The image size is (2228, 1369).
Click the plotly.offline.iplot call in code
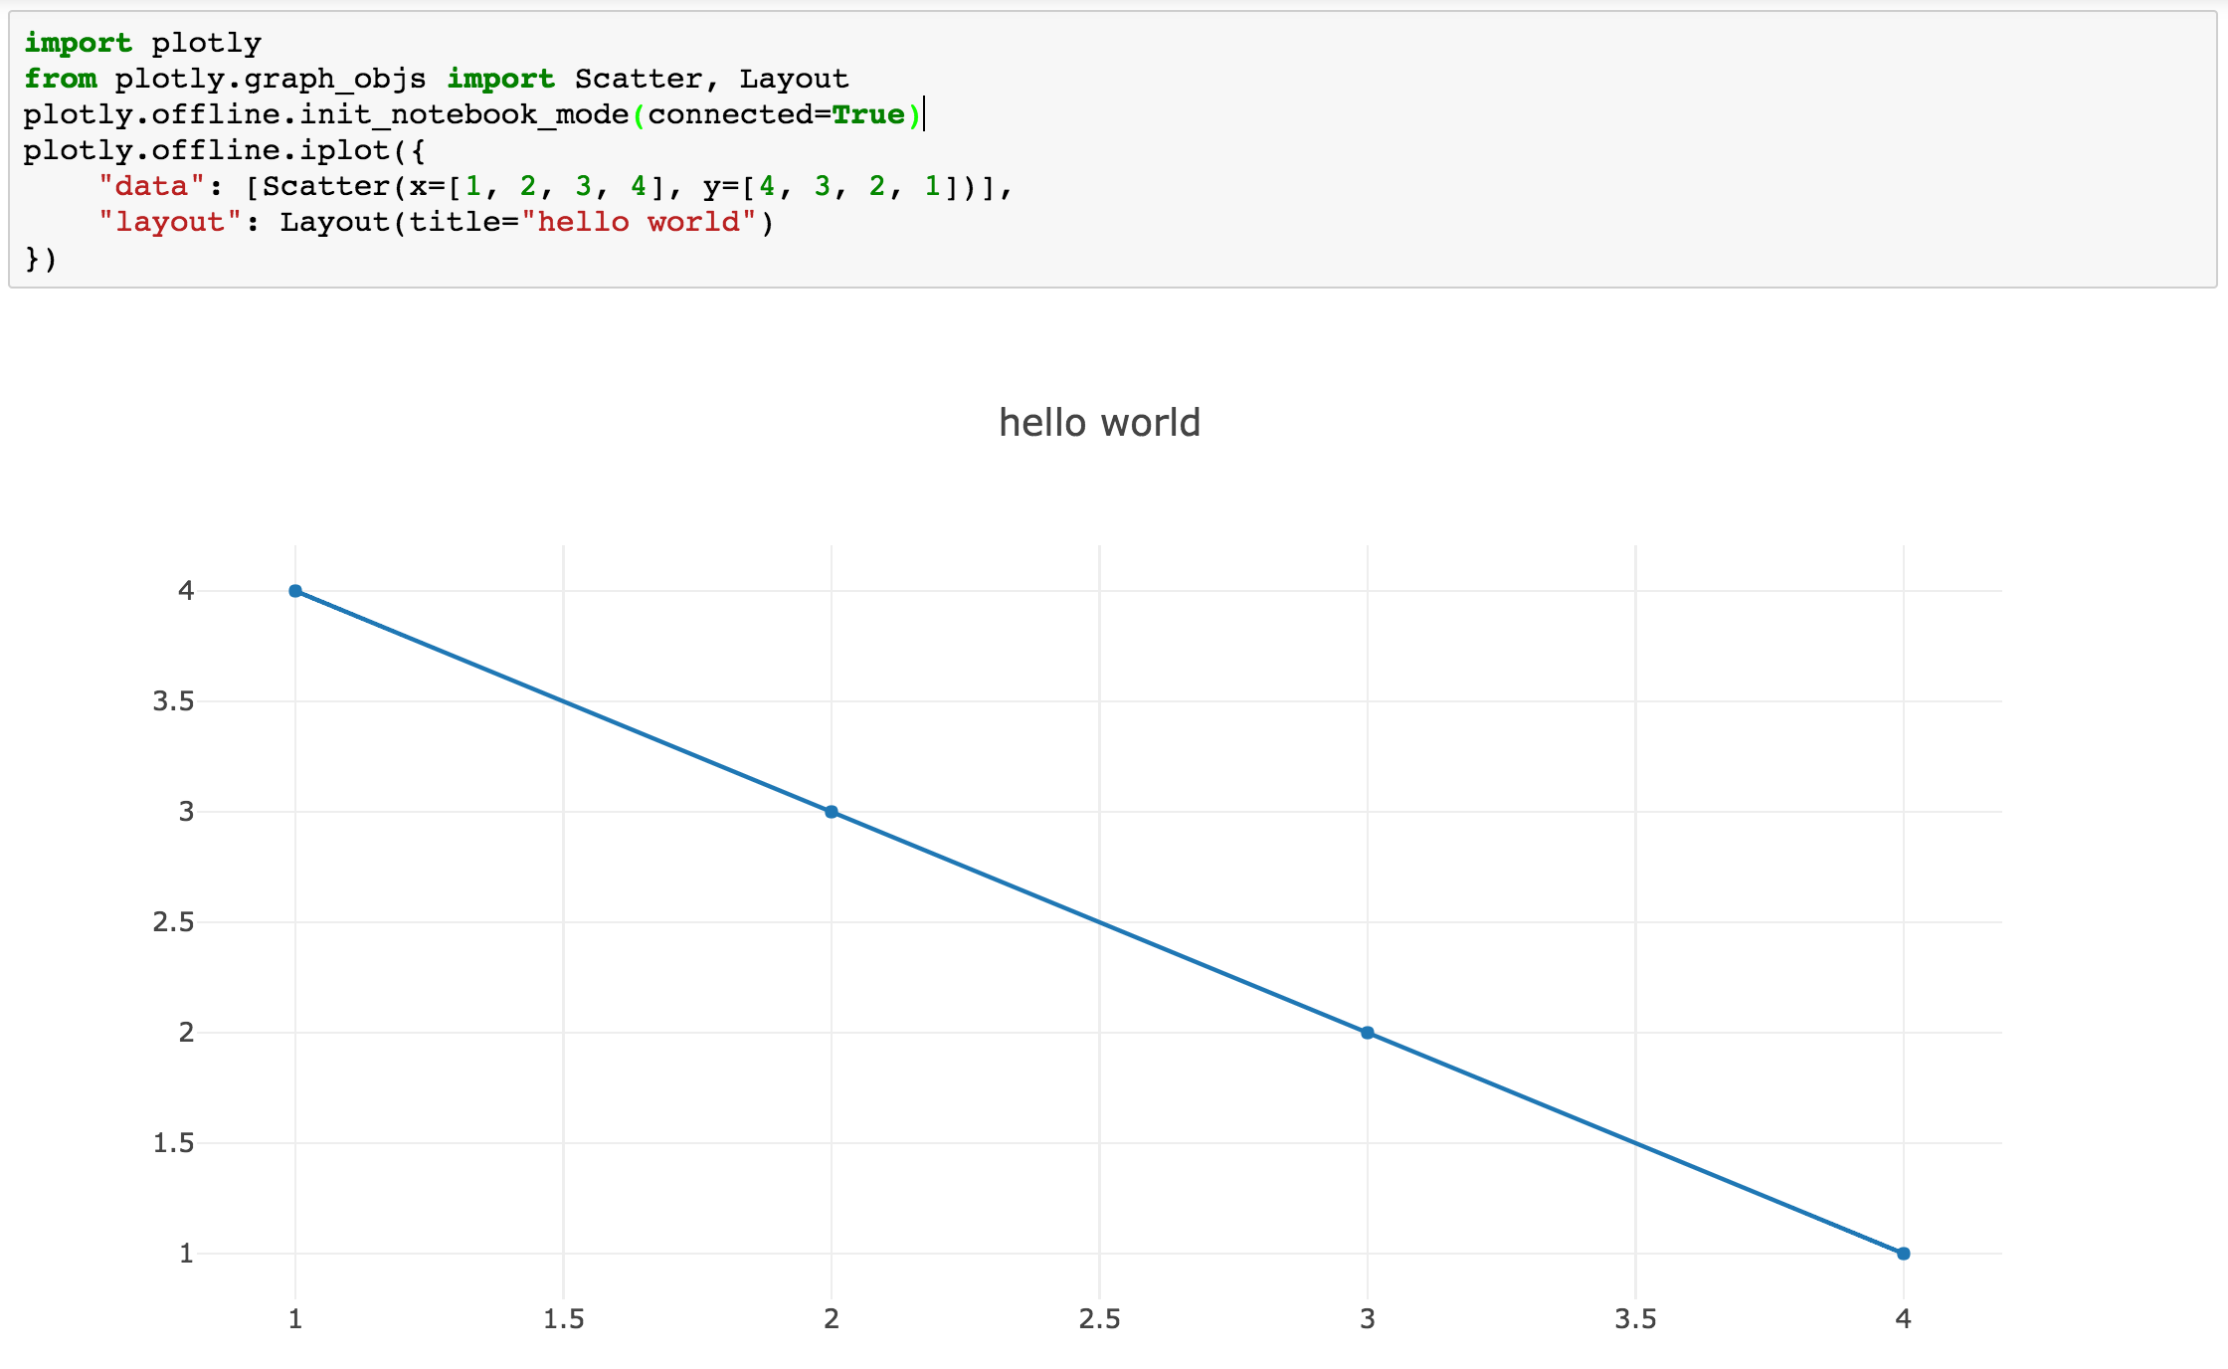tap(206, 150)
